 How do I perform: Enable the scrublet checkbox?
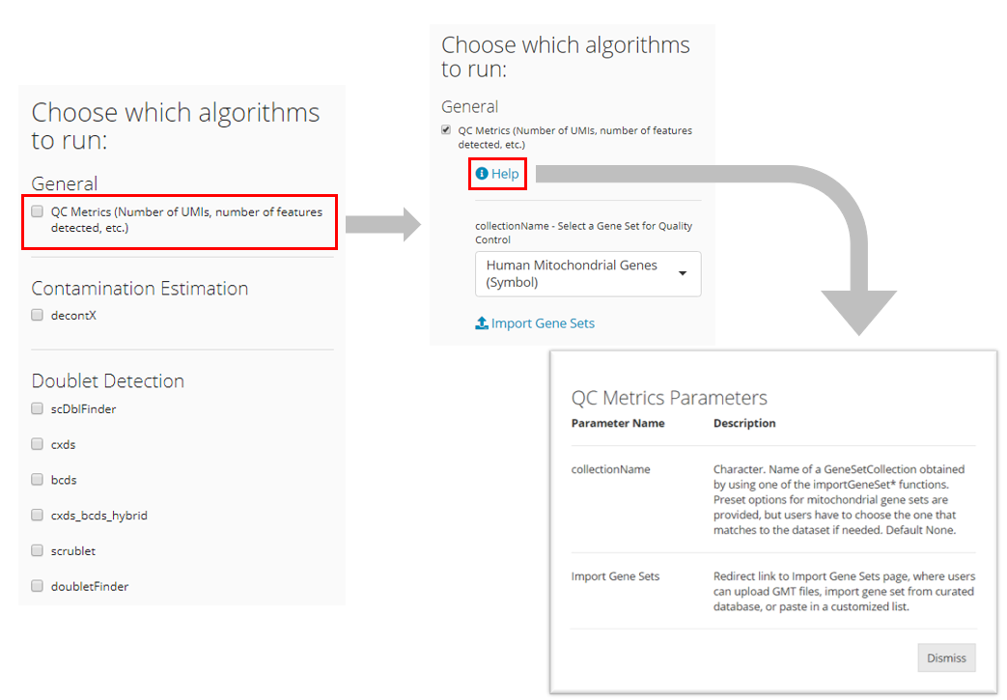point(36,550)
